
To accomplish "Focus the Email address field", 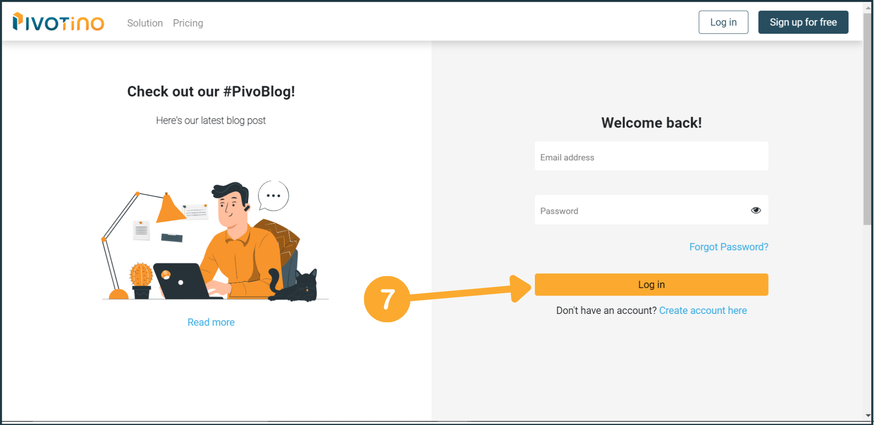I will (x=651, y=157).
